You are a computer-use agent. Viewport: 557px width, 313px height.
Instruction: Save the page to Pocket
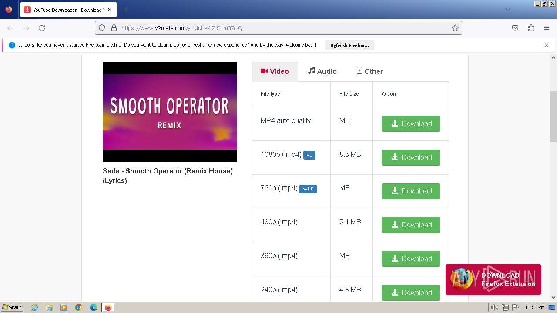(515, 28)
